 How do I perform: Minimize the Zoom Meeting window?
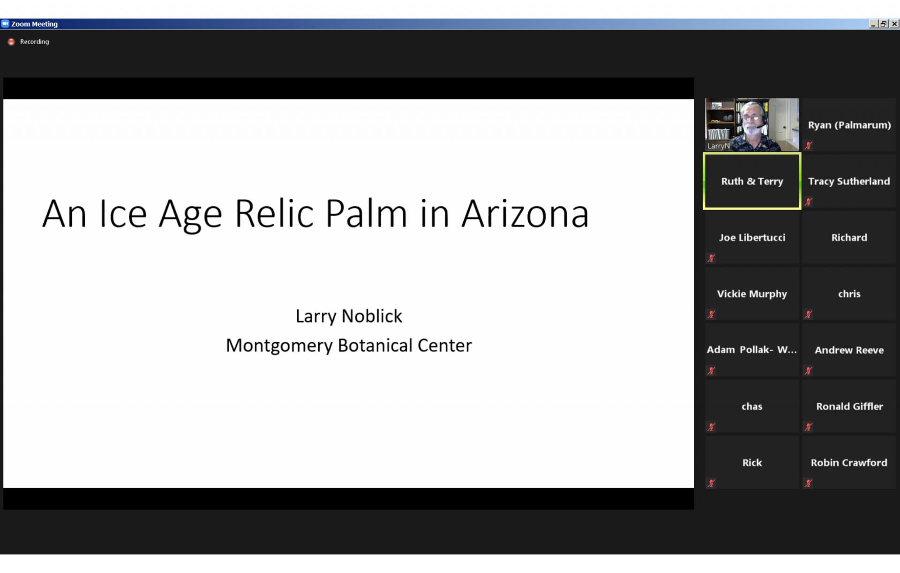[x=873, y=24]
